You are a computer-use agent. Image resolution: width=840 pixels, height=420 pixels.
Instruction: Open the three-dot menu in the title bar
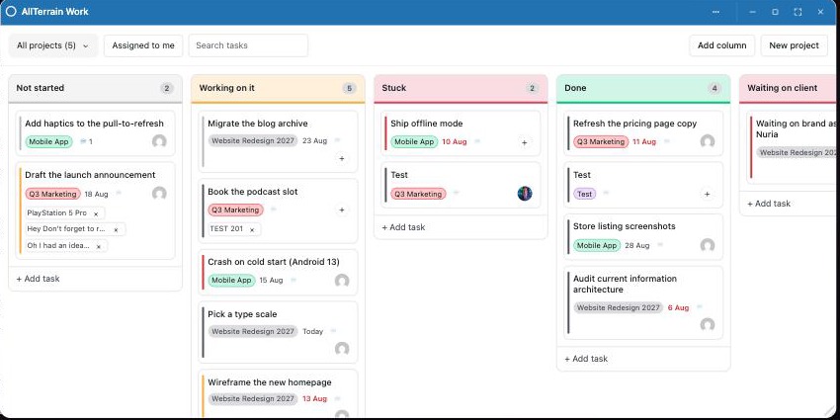715,12
